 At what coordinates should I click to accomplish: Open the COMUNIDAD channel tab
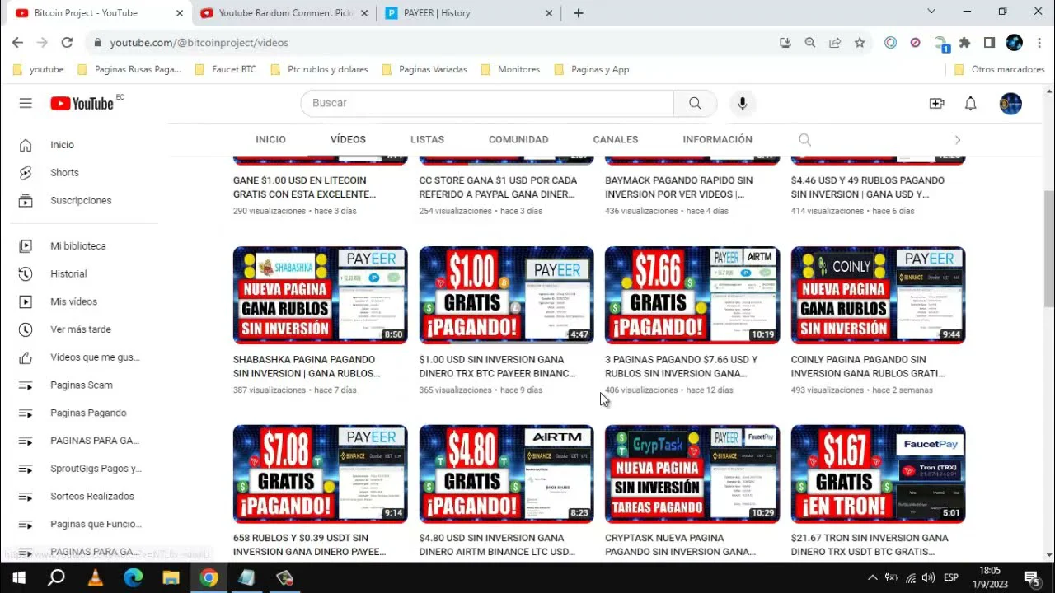click(x=518, y=139)
